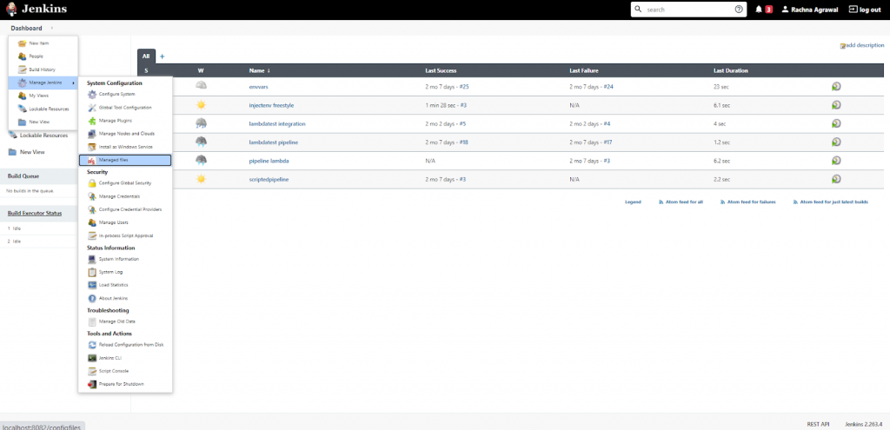Image resolution: width=890 pixels, height=430 pixels.
Task: Click the Manage Users icon
Action: (92, 222)
